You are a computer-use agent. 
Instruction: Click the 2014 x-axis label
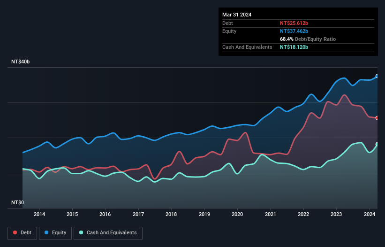39,214
